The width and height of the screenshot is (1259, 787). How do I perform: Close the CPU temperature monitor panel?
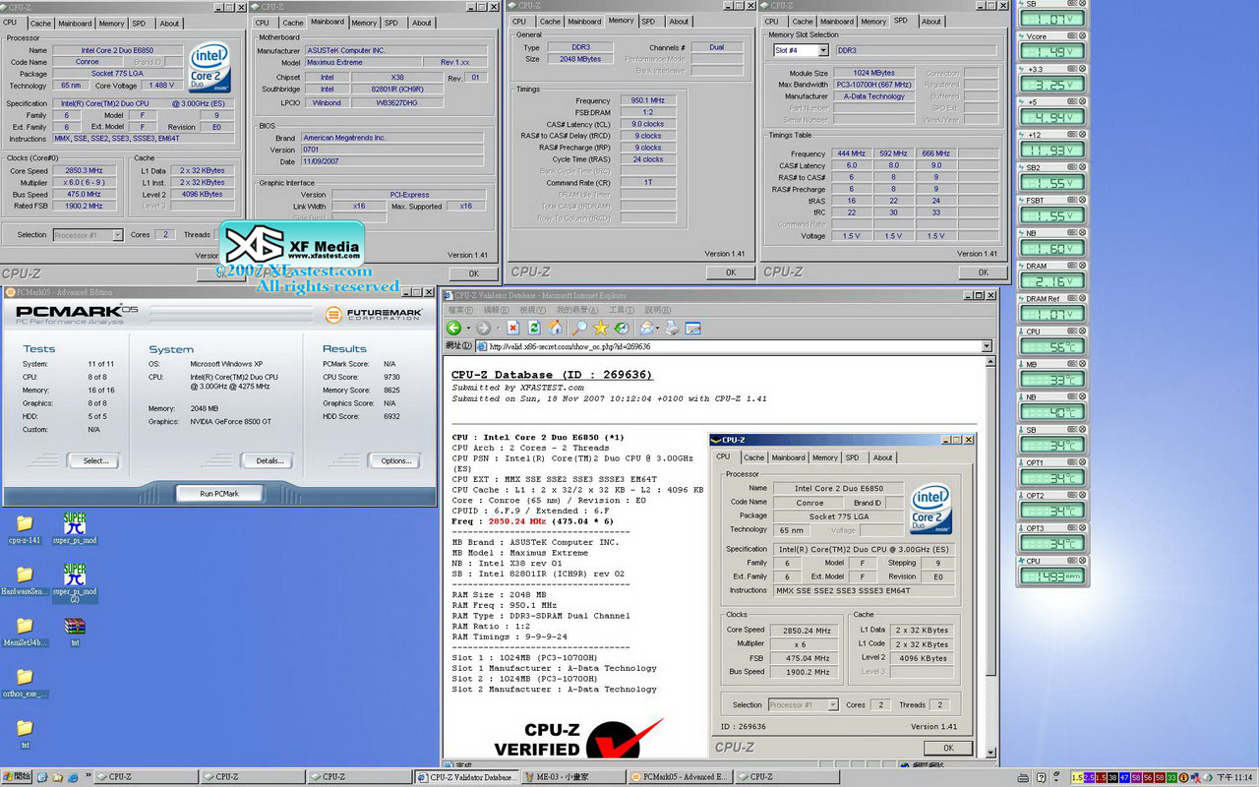[x=1082, y=332]
